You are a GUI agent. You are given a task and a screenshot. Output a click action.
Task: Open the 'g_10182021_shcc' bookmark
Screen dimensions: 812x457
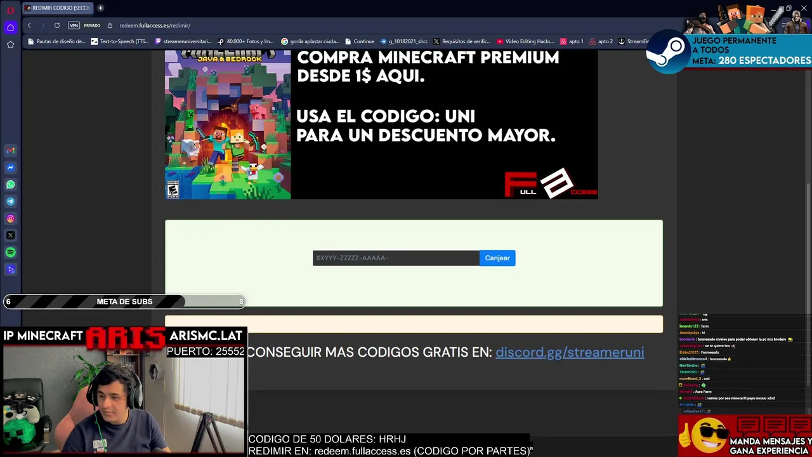click(404, 41)
